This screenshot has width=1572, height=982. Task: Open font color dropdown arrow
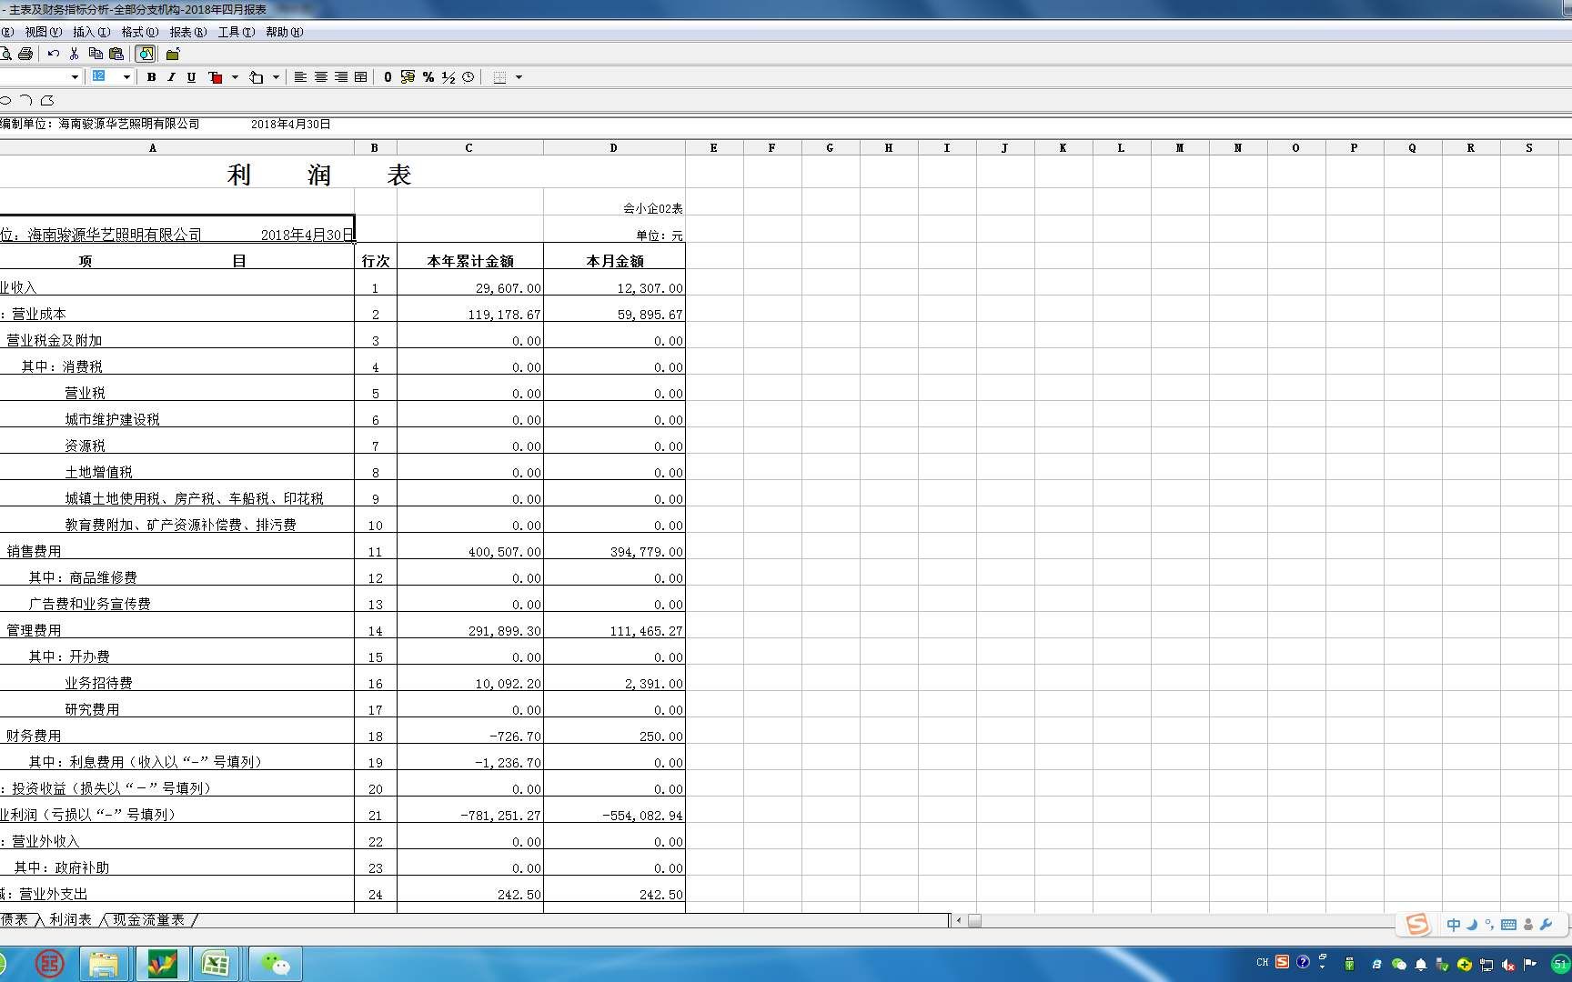[x=235, y=77]
